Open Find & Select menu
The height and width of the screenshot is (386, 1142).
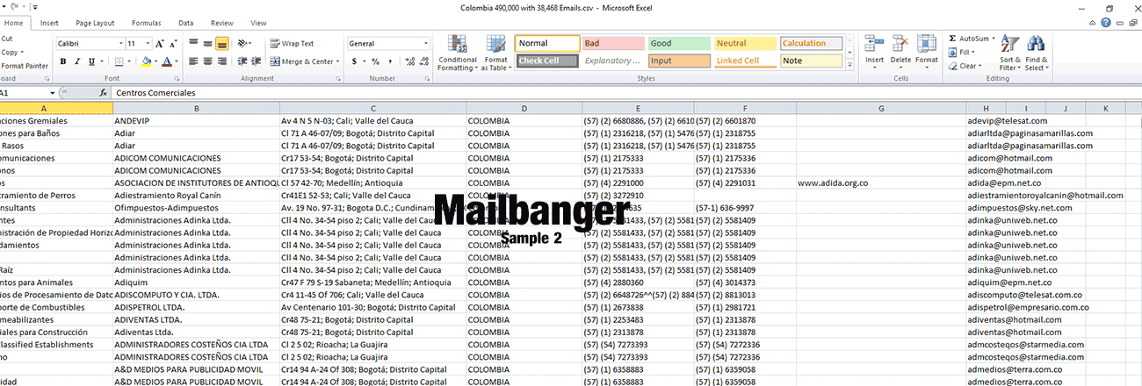[x=1036, y=53]
